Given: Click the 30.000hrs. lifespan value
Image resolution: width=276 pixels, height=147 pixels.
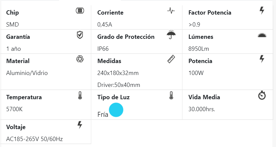Looking at the screenshot, I should [202, 109].
